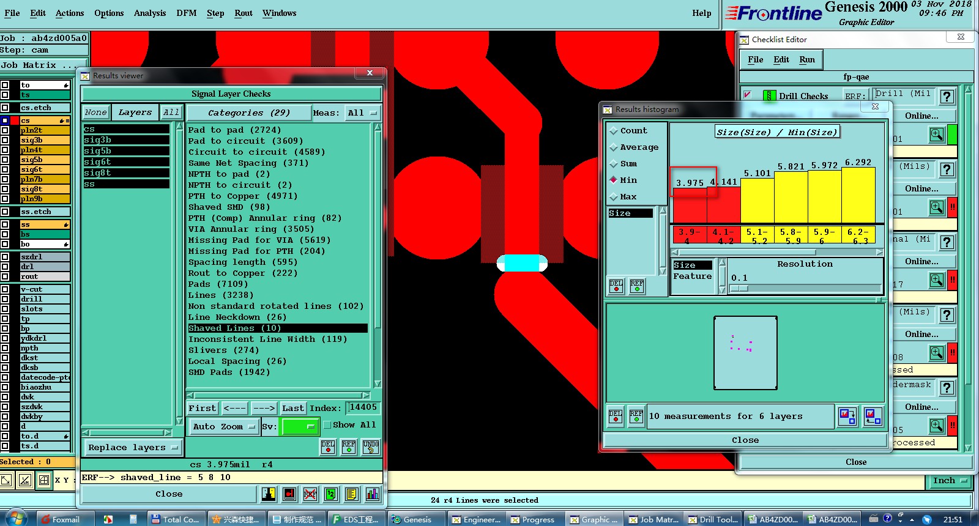Open the Actions menu
The height and width of the screenshot is (526, 979).
(70, 13)
